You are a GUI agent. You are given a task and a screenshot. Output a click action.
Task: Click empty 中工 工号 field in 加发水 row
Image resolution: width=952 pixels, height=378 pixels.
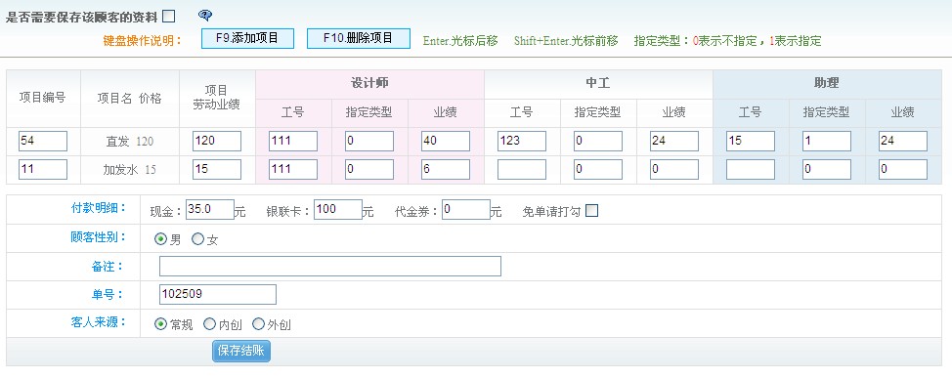[522, 169]
